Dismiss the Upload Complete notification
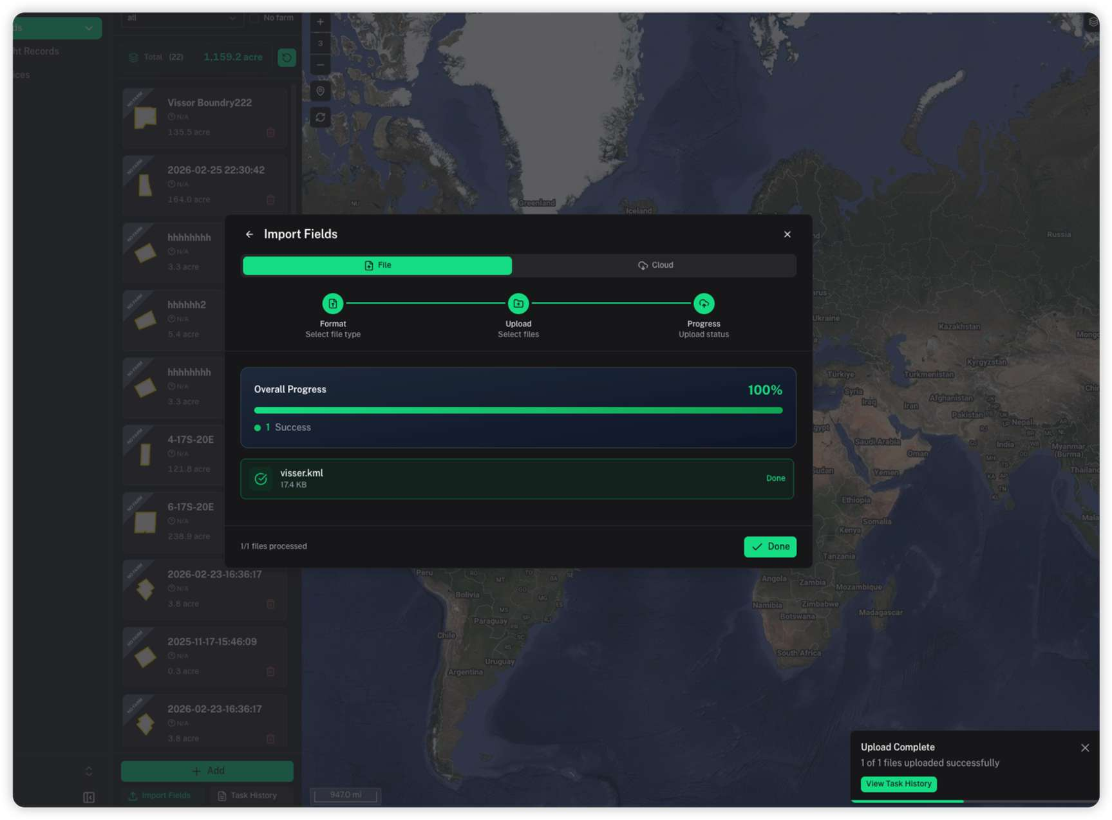The height and width of the screenshot is (820, 1112). coord(1084,747)
